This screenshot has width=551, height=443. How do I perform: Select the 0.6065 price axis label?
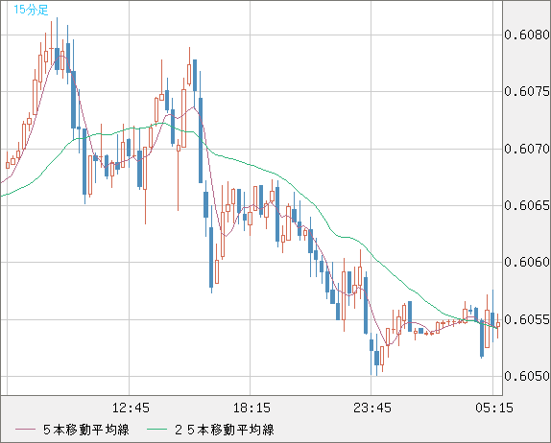click(x=527, y=205)
